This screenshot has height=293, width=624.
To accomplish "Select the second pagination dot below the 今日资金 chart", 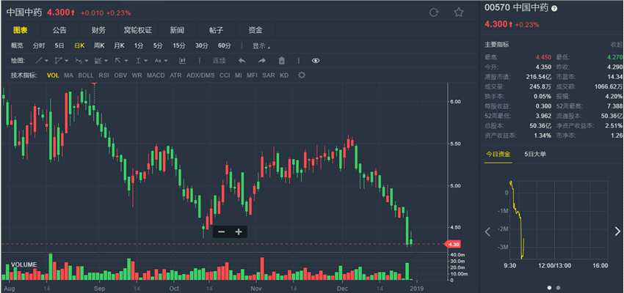I will click(x=558, y=287).
